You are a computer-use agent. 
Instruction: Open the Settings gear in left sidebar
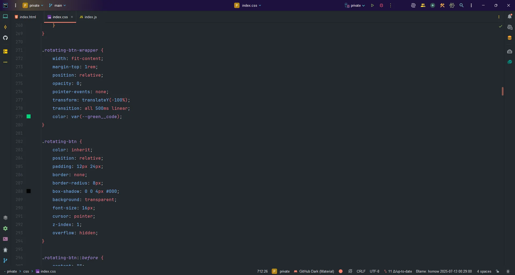coord(5,228)
